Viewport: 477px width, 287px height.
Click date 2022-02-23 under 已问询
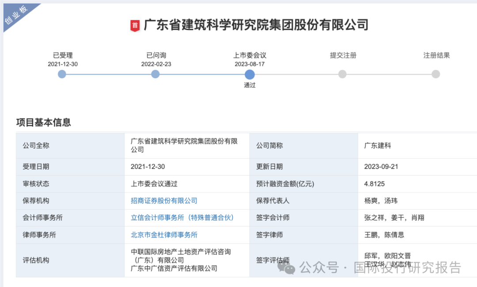pyautogui.click(x=156, y=64)
